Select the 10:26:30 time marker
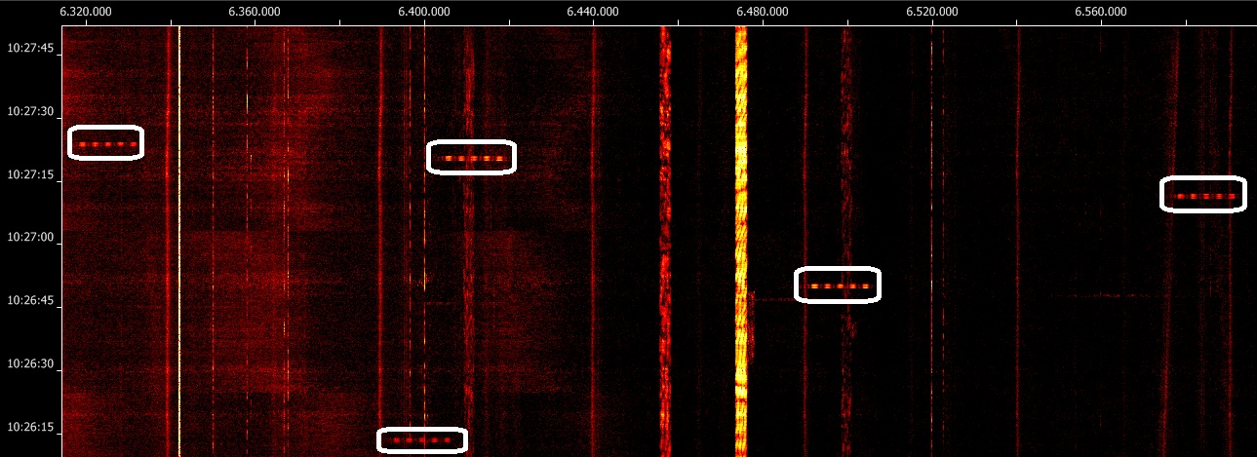This screenshot has height=457, width=1257. 29,364
